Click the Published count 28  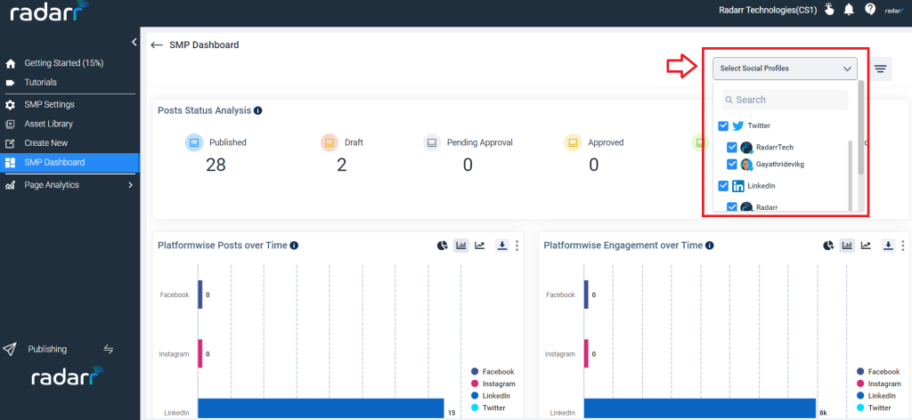(x=216, y=166)
